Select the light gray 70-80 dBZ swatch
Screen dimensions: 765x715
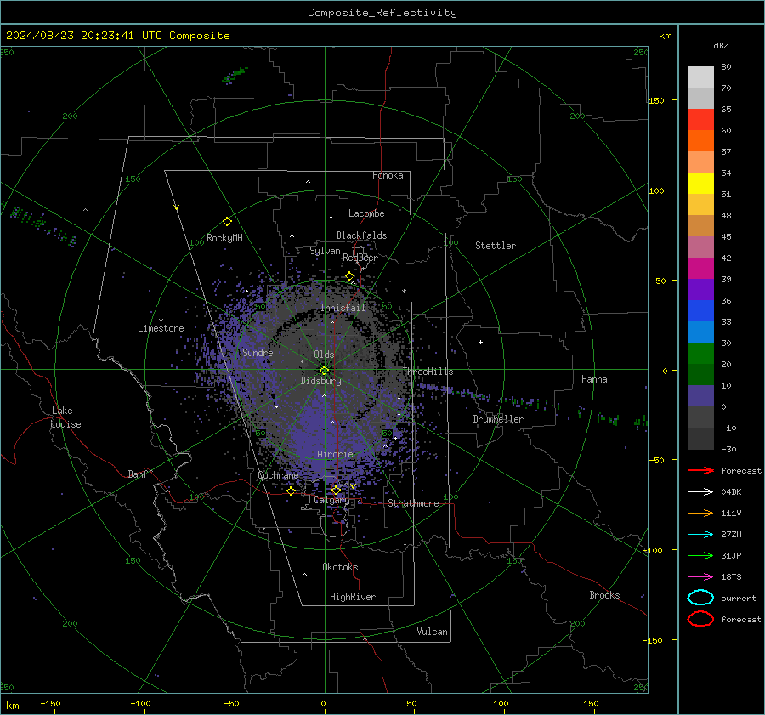[700, 77]
